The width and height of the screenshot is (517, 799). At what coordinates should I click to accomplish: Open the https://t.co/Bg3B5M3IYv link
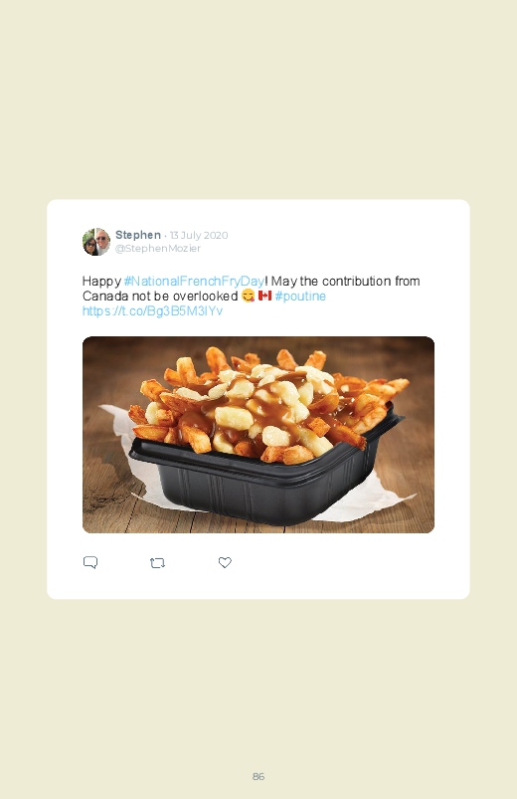coord(152,310)
